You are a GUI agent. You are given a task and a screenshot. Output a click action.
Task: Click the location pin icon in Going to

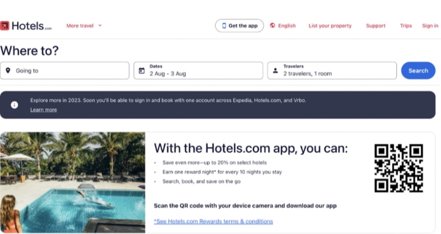point(8,70)
